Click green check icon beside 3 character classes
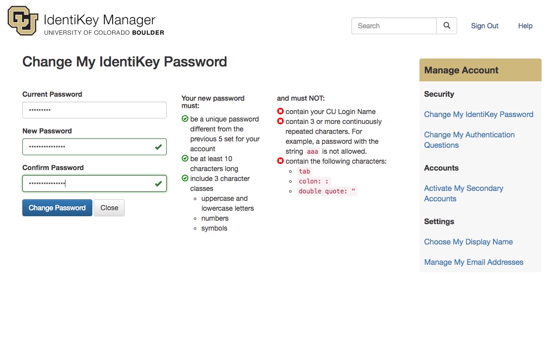 185,179
